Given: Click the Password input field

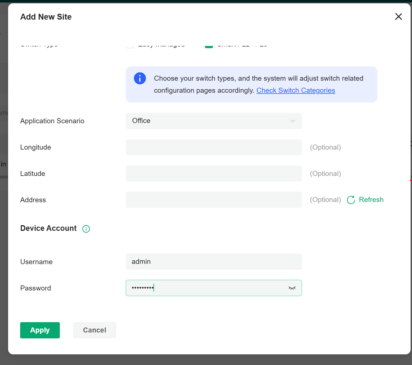Looking at the screenshot, I should point(214,288).
